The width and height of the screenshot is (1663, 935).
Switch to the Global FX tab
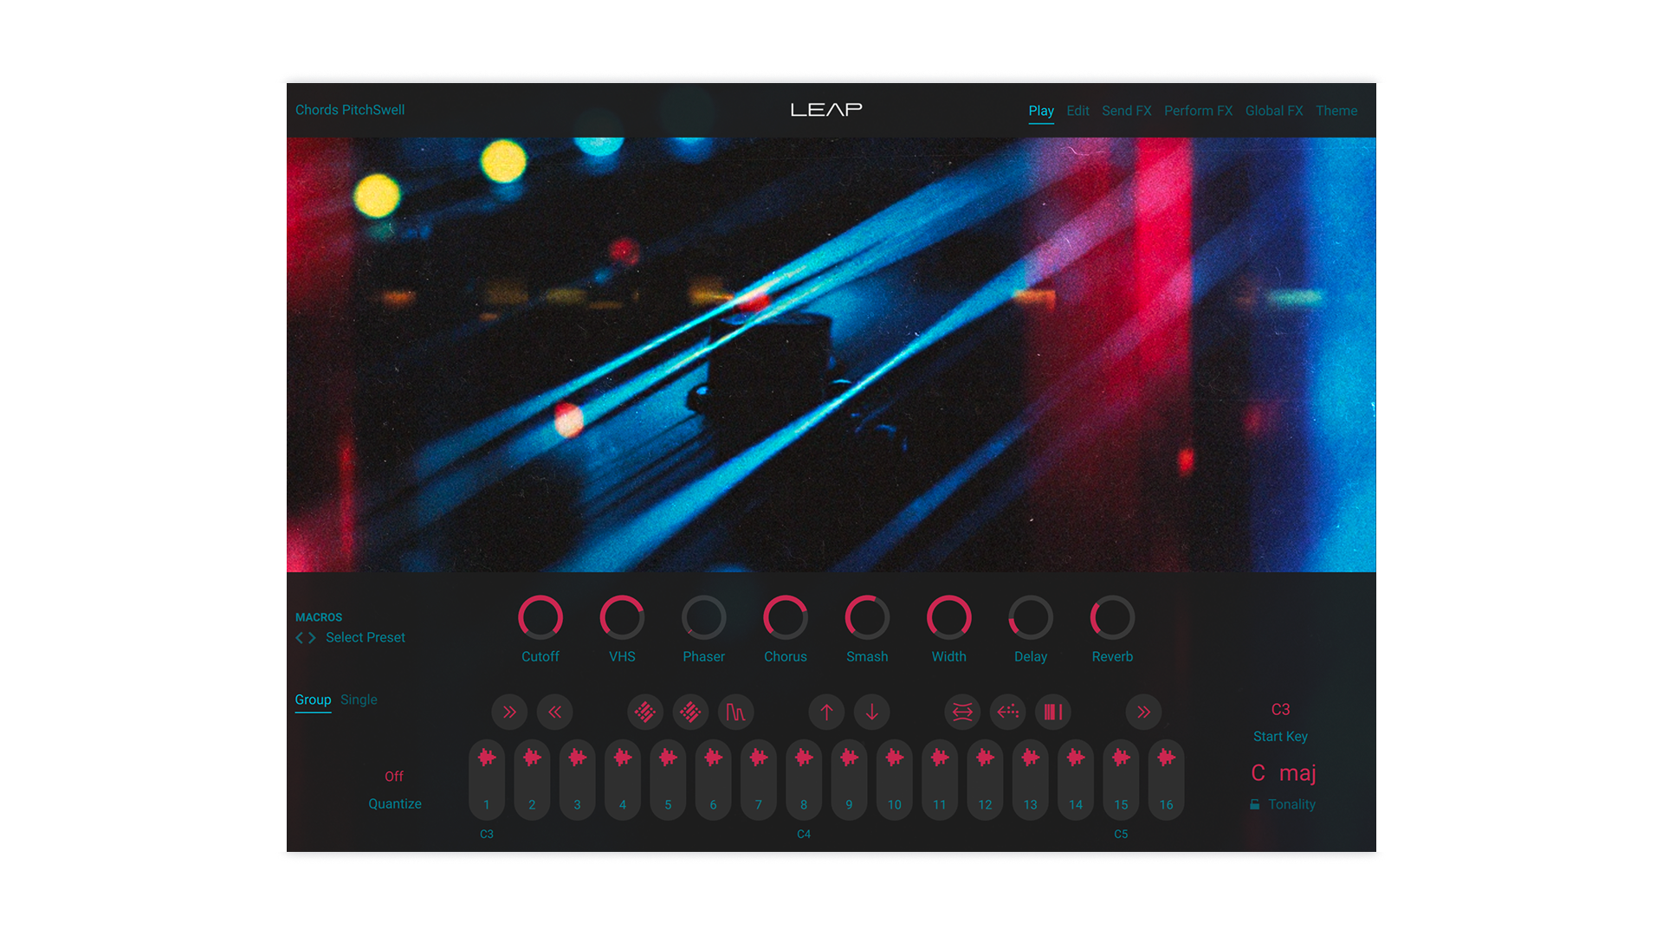(x=1273, y=110)
